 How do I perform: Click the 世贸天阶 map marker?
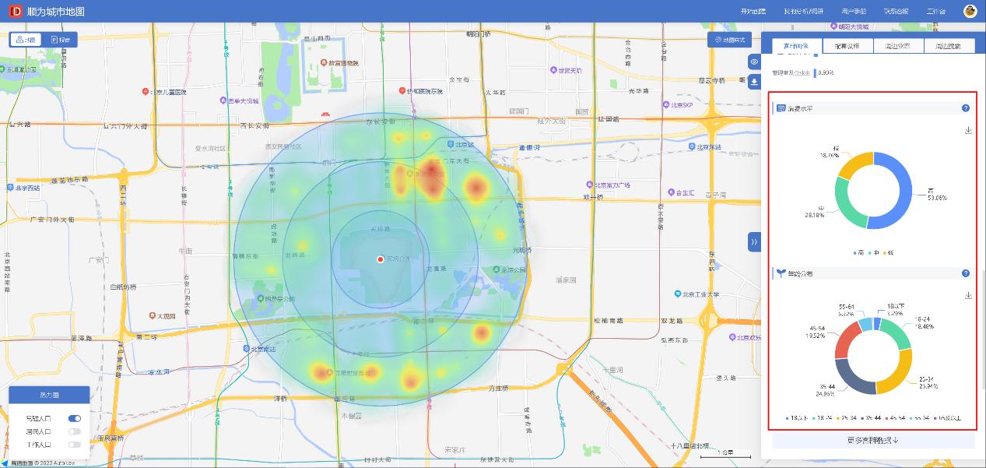pos(554,71)
